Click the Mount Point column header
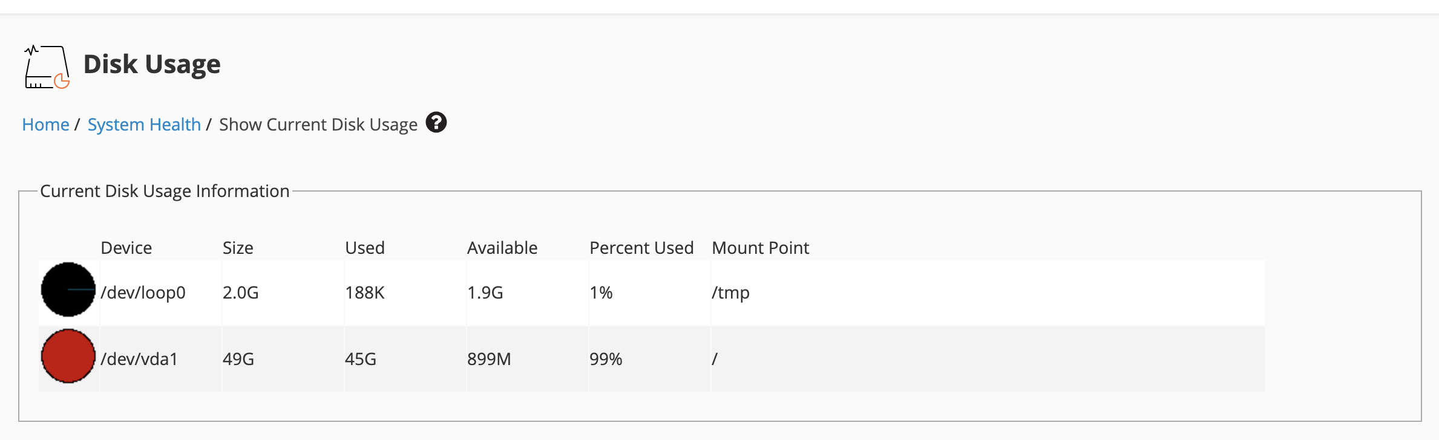Image resolution: width=1439 pixels, height=440 pixels. [760, 248]
